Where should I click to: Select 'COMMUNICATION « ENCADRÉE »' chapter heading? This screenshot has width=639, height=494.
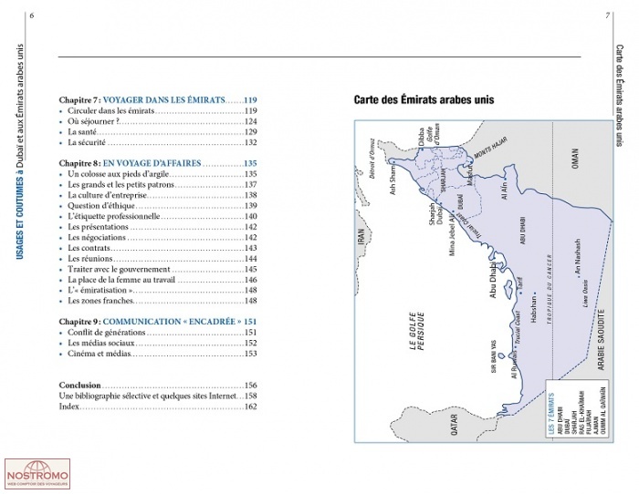click(172, 322)
